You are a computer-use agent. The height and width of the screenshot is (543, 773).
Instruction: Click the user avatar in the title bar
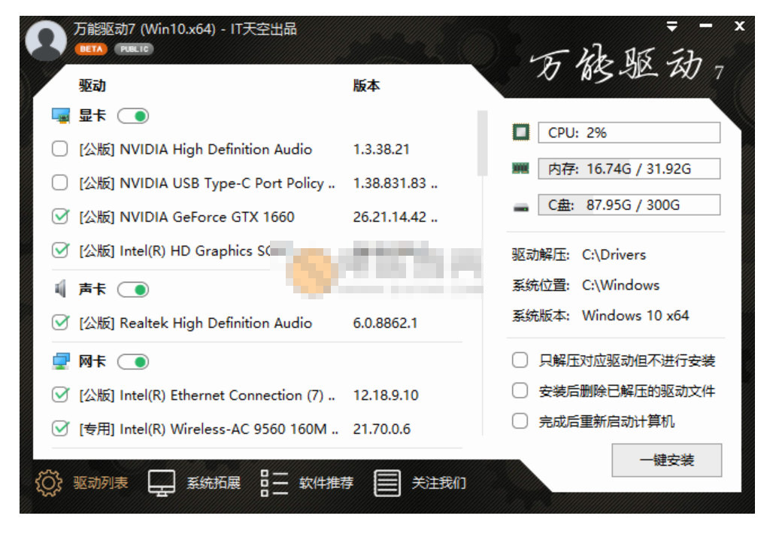pyautogui.click(x=45, y=41)
